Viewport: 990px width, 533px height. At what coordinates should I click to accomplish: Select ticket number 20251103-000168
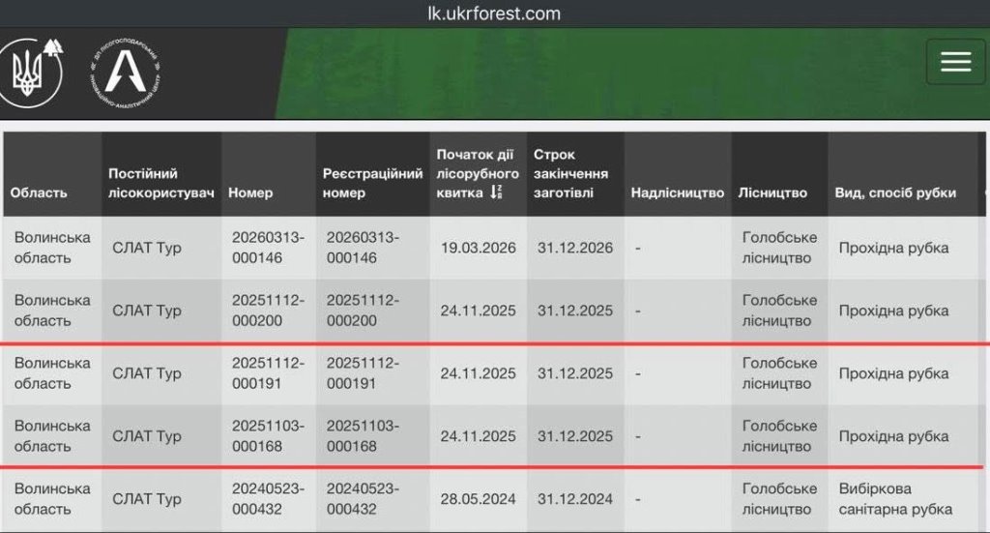pyautogui.click(x=268, y=436)
